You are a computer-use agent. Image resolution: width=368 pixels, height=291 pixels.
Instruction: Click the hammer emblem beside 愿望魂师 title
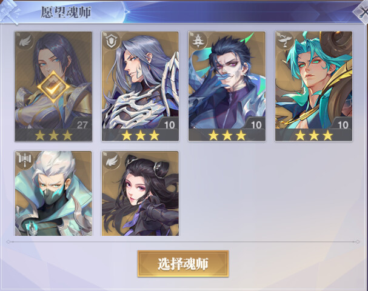[10, 12]
